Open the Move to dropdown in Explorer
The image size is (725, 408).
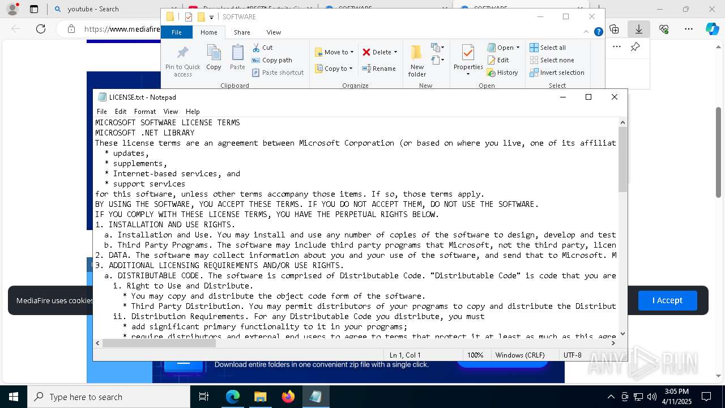pyautogui.click(x=334, y=52)
